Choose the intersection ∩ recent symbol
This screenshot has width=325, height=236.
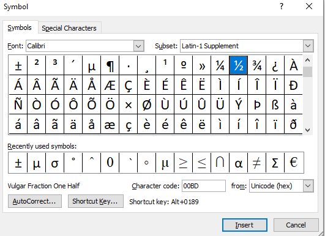tap(220, 163)
